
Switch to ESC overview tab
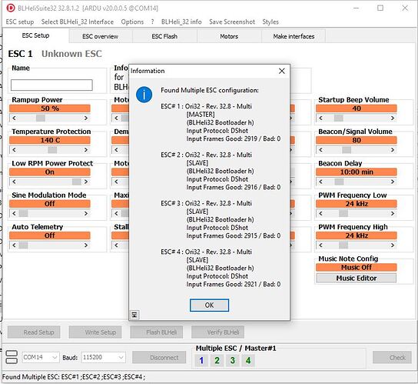coord(100,36)
